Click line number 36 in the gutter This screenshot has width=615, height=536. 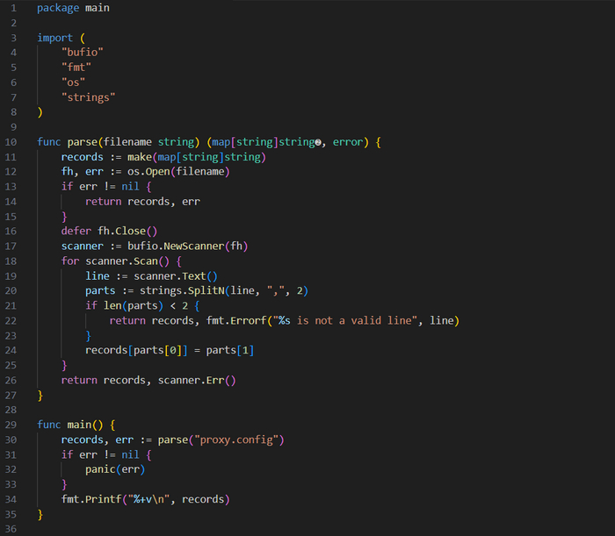pyautogui.click(x=11, y=529)
